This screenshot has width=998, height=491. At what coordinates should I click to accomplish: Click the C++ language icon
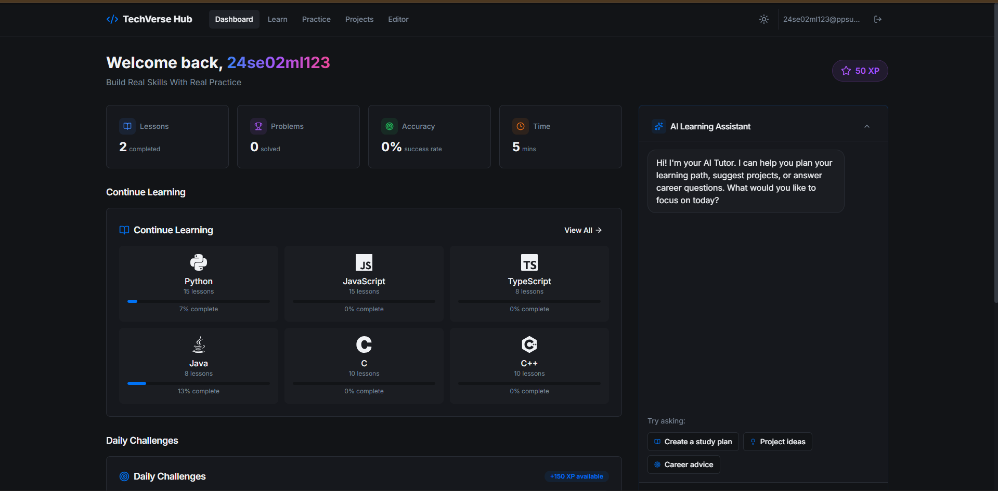(529, 344)
